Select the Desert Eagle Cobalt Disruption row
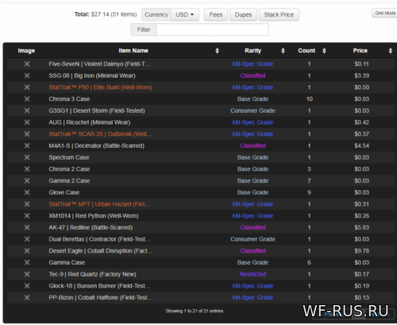The image size is (397, 325). (201, 251)
